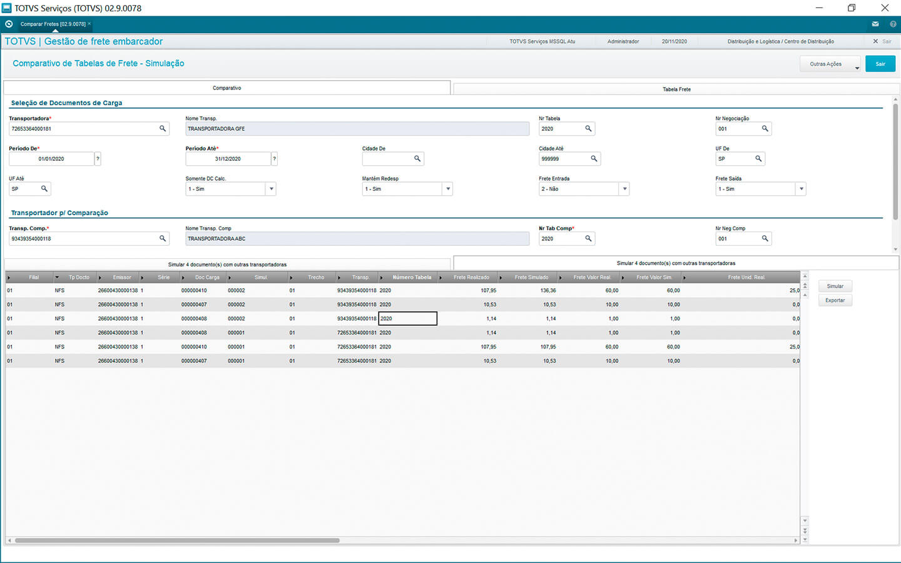Open the Cidade De lookup icon
This screenshot has height=563, width=901.
pyautogui.click(x=417, y=159)
